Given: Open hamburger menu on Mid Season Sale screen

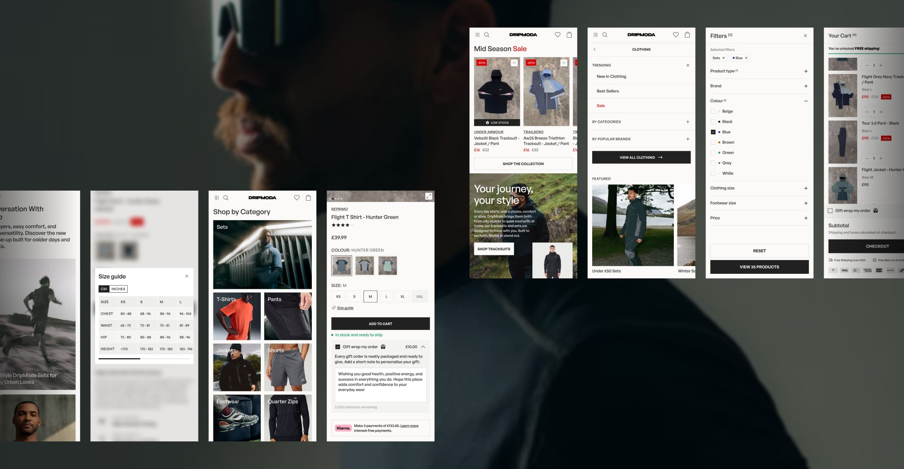Looking at the screenshot, I should pos(478,35).
